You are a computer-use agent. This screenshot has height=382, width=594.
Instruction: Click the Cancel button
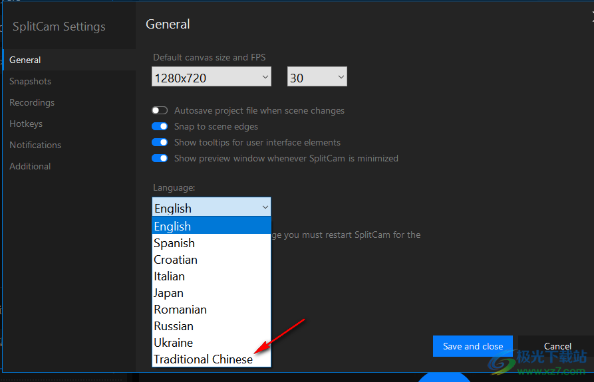pyautogui.click(x=557, y=346)
